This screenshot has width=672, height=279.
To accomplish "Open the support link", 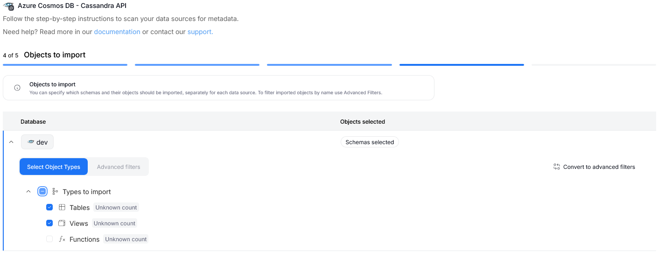I will coord(200,32).
